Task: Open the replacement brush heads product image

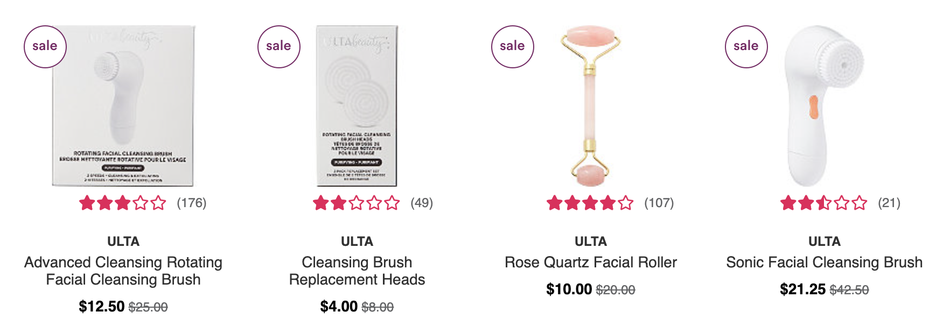Action: (x=357, y=106)
